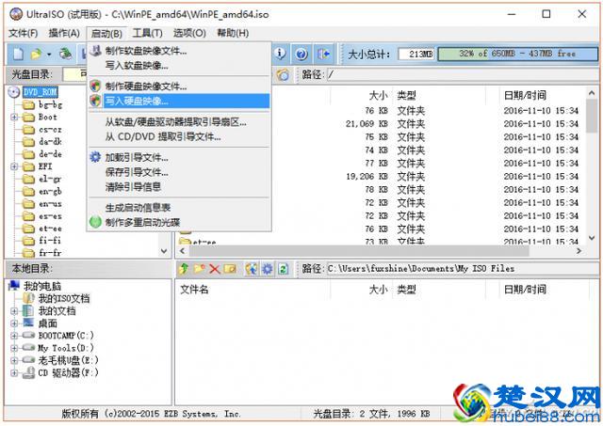Viewport: 603px width, 426px height.
Task: Click the Help question mark toolbar icon
Action: point(301,55)
